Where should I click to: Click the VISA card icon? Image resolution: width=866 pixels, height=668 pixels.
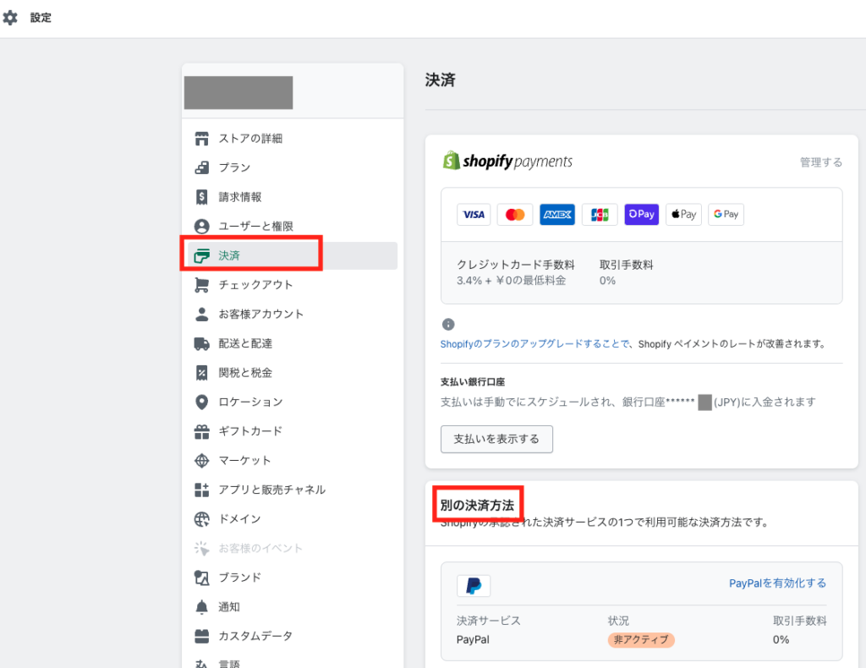click(x=474, y=214)
